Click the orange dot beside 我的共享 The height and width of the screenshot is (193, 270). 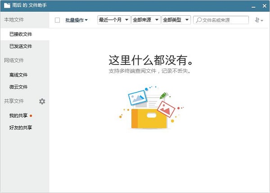(31, 116)
